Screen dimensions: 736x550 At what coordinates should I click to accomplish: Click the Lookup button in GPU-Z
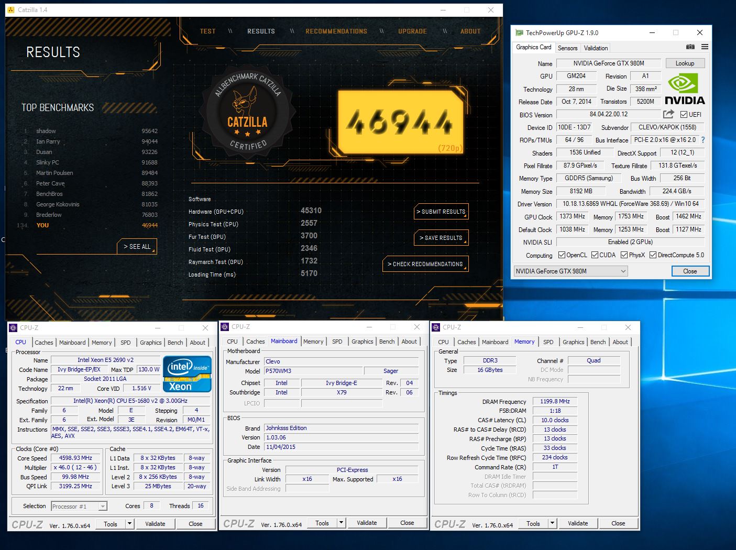685,63
